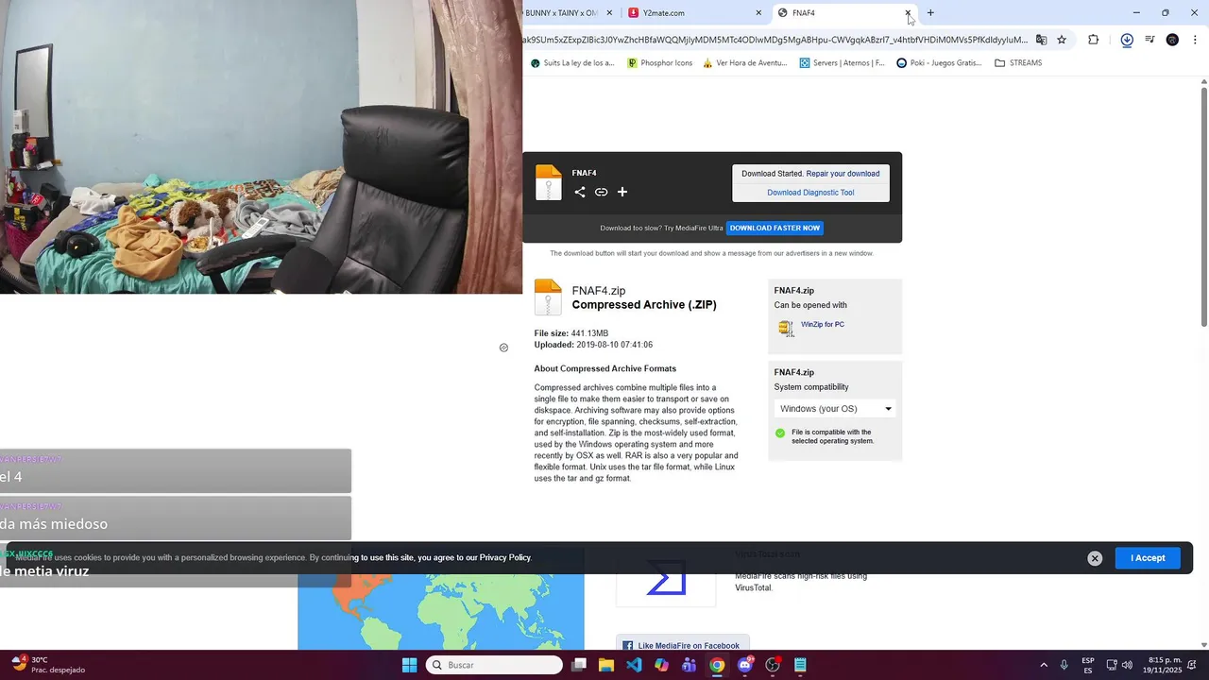Open Discord from the taskbar

745,665
